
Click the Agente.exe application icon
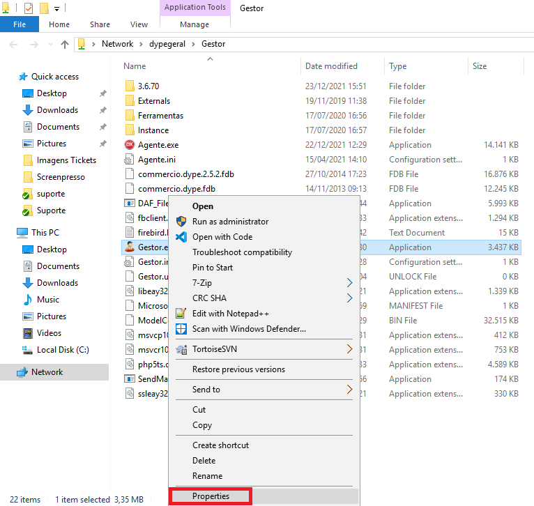coord(130,145)
